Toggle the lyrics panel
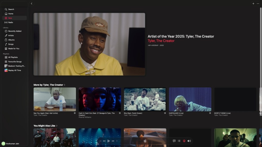Screen dimensions: 262x147 coord(174,140)
